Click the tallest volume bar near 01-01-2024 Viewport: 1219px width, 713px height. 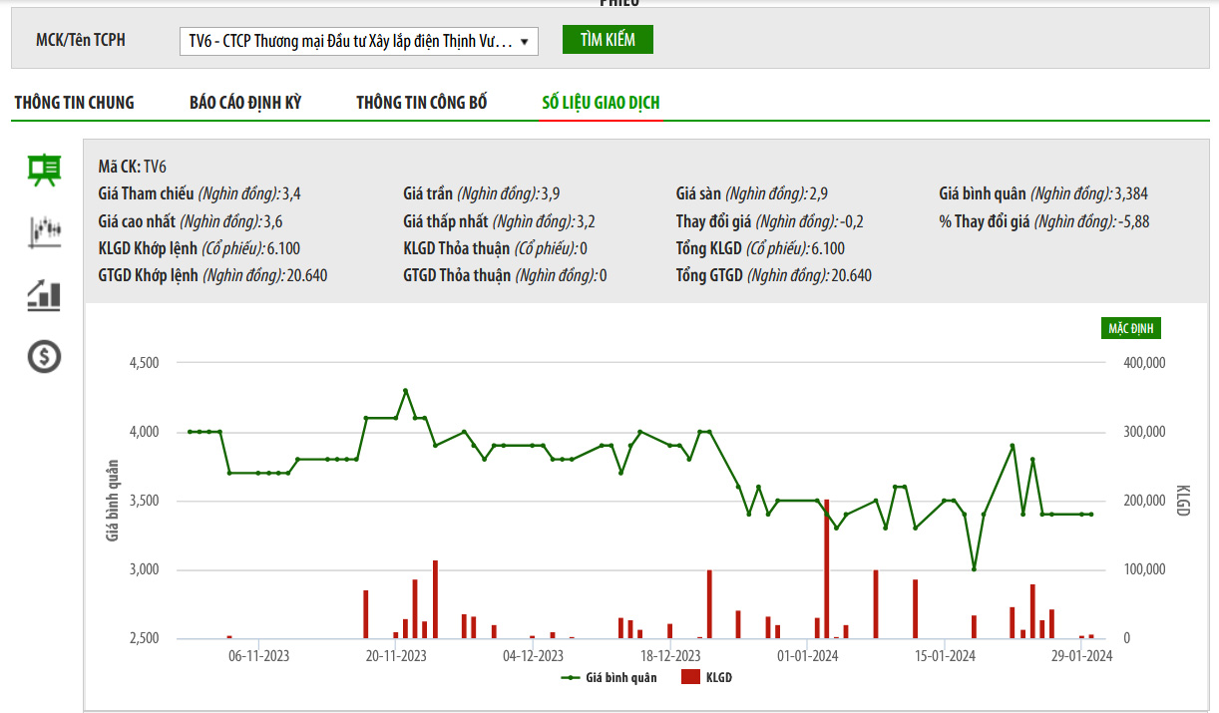[x=827, y=568]
